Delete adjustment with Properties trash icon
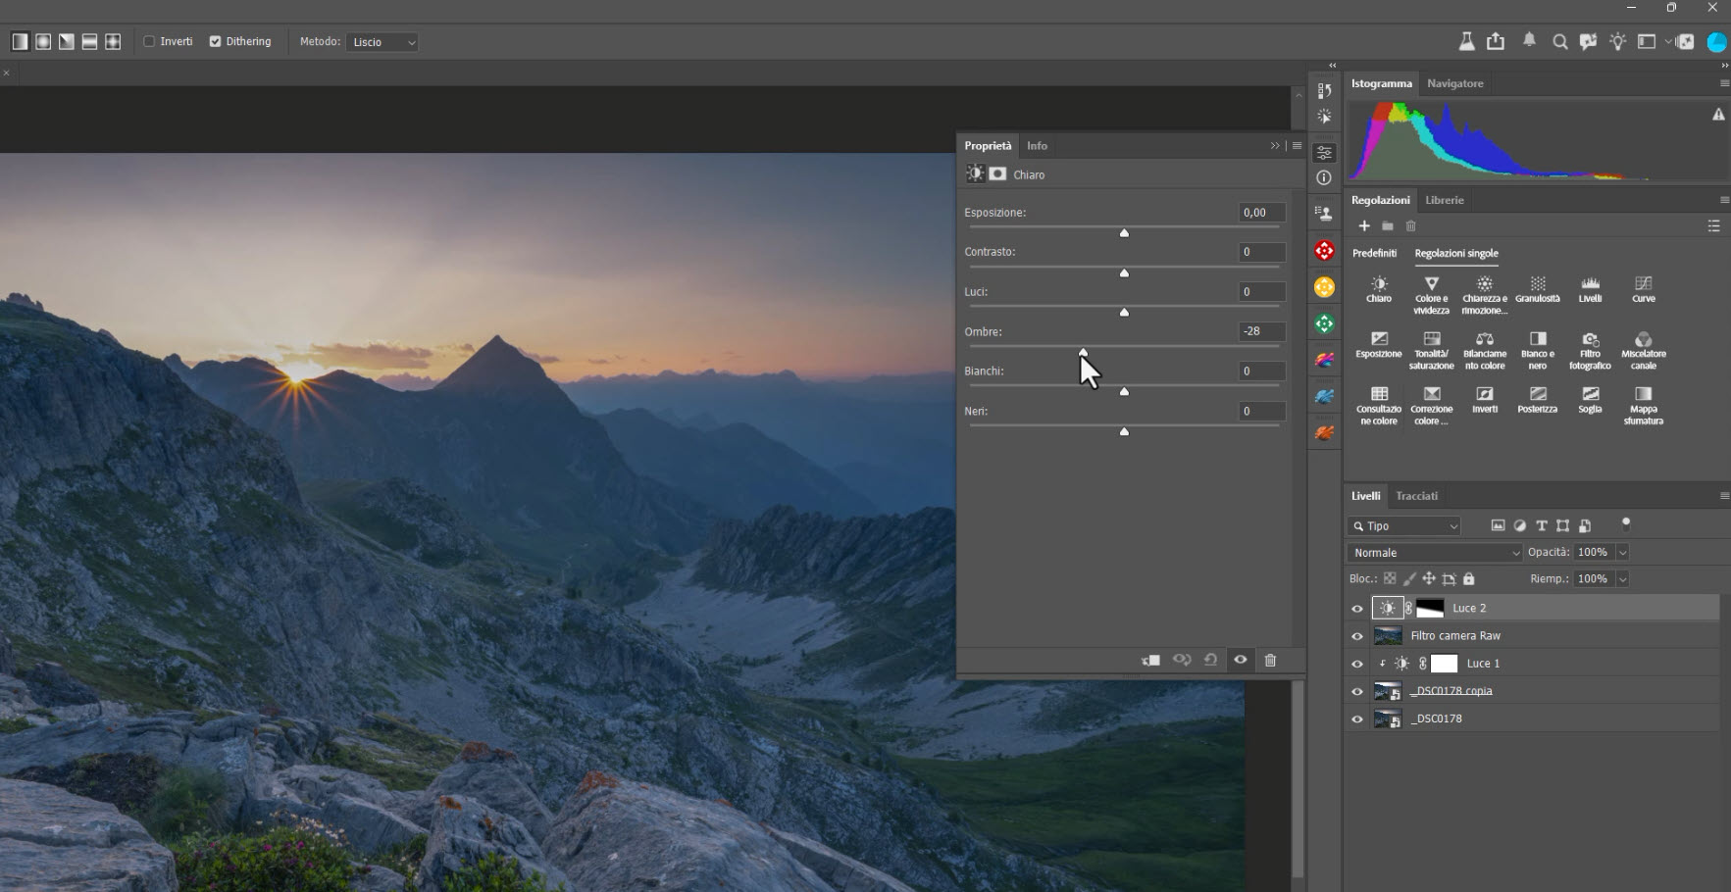 pos(1270,660)
